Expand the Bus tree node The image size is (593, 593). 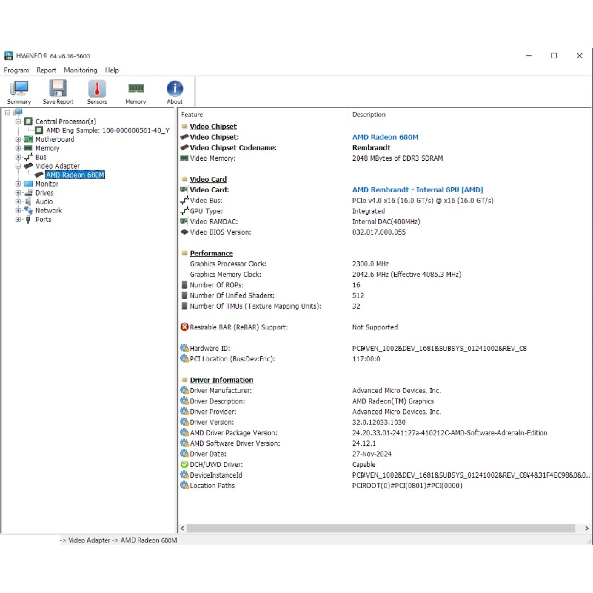[18, 157]
